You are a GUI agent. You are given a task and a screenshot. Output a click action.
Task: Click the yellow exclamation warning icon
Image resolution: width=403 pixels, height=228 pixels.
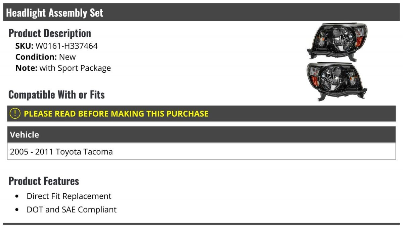point(15,114)
